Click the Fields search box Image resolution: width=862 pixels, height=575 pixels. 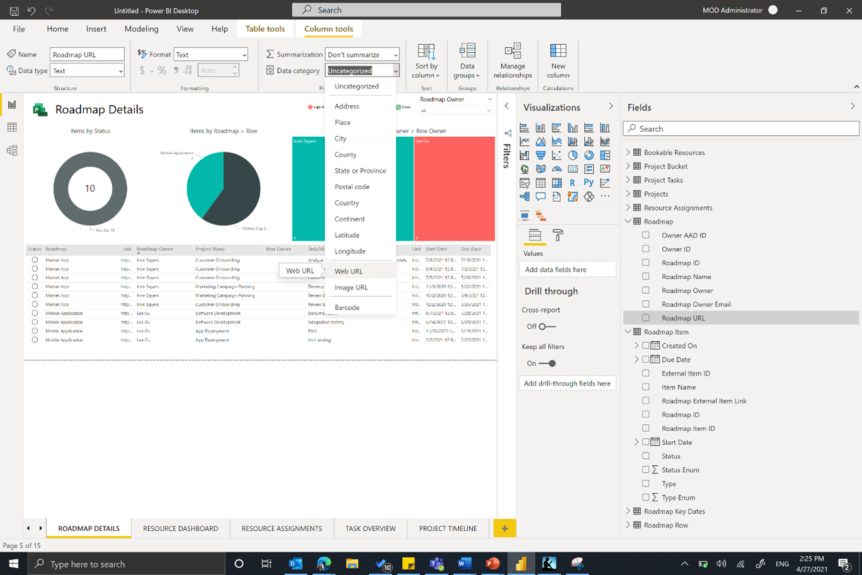coord(741,129)
